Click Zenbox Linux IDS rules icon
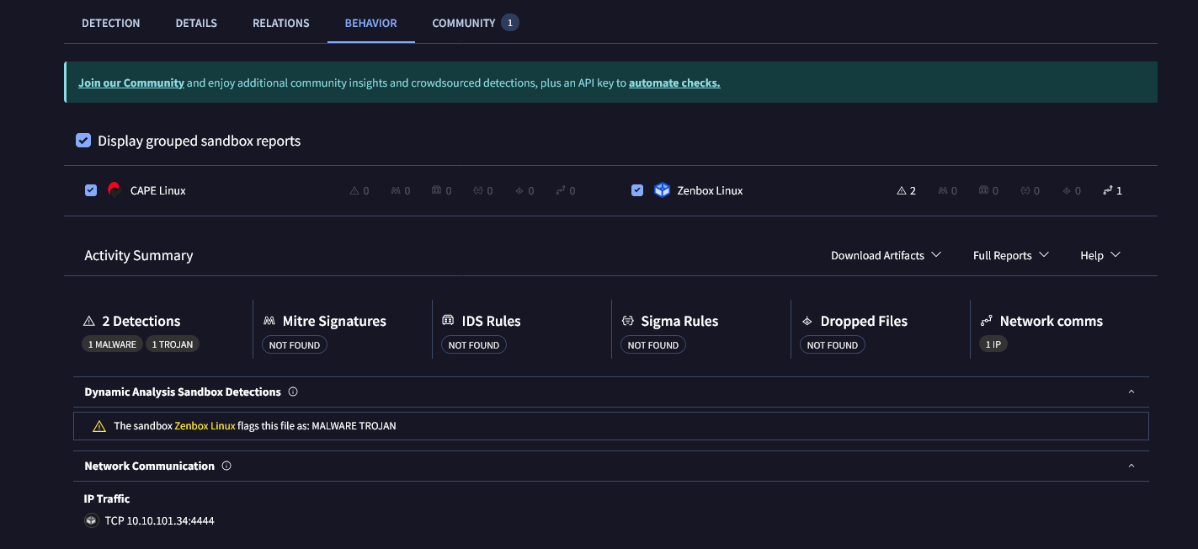1198x549 pixels. 983,191
